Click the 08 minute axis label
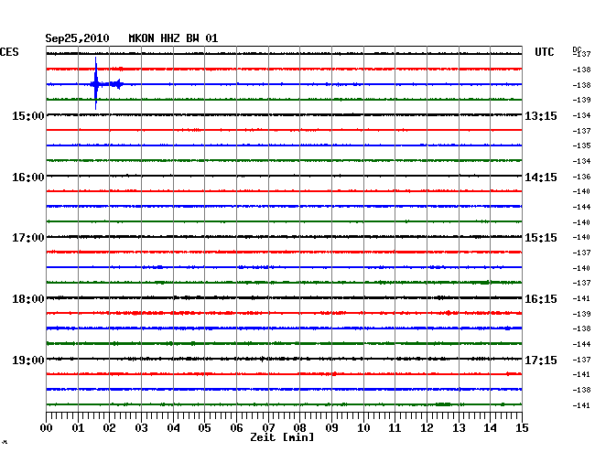 coord(299,428)
